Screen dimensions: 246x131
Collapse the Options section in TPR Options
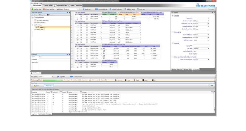(x=172, y=16)
